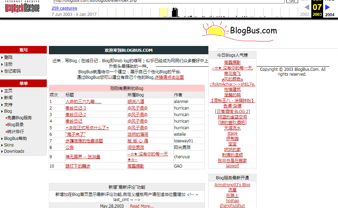Open blog 版 版 心 得
This screenshot has height=208, width=338.
[138, 141]
